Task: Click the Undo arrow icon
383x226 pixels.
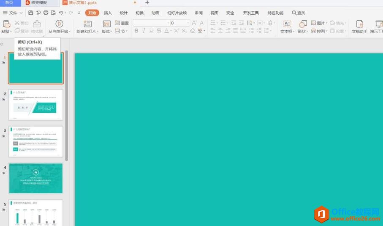Action: [61, 13]
